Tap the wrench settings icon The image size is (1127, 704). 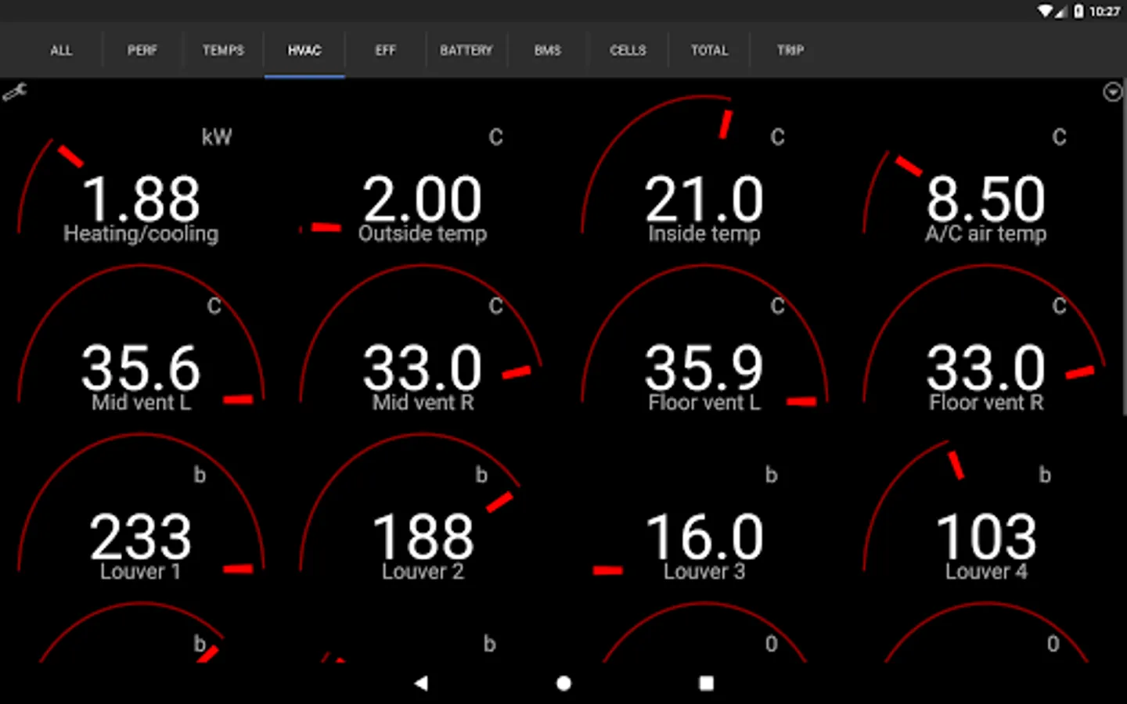pos(14,92)
